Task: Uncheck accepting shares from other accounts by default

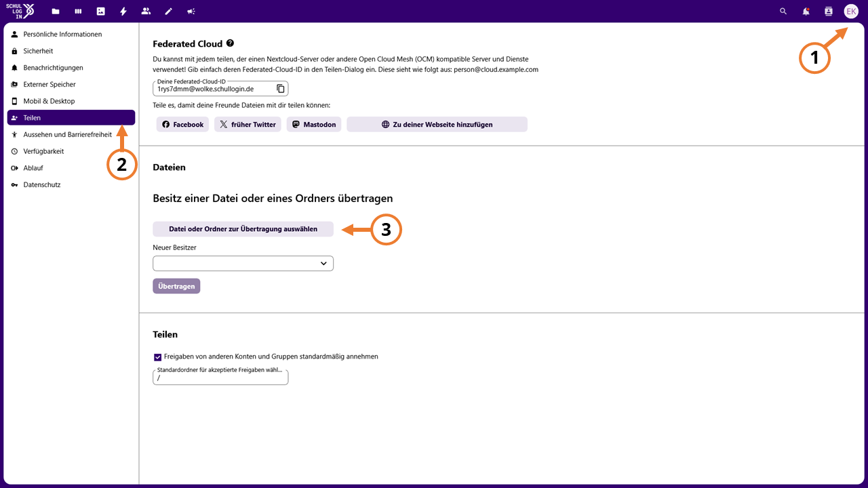Action: [158, 357]
